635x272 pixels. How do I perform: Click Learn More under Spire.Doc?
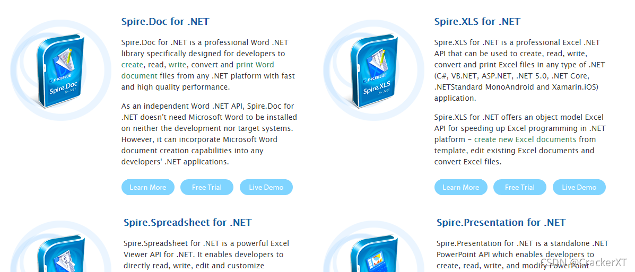148,187
